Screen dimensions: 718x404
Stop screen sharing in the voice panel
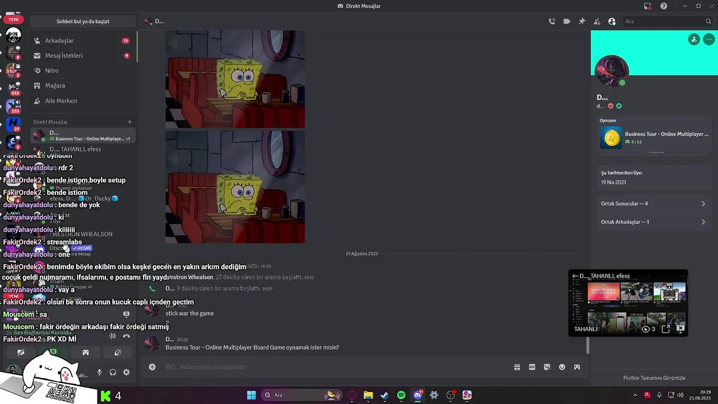(53, 352)
